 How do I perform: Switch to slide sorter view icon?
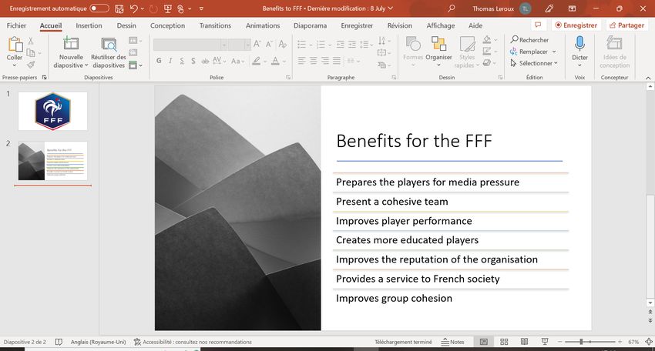pos(504,342)
